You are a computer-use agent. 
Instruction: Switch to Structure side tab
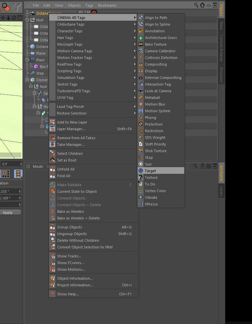[x=221, y=75]
